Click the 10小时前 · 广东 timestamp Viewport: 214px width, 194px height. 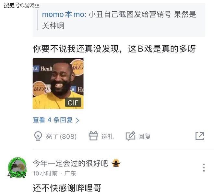coord(54,173)
